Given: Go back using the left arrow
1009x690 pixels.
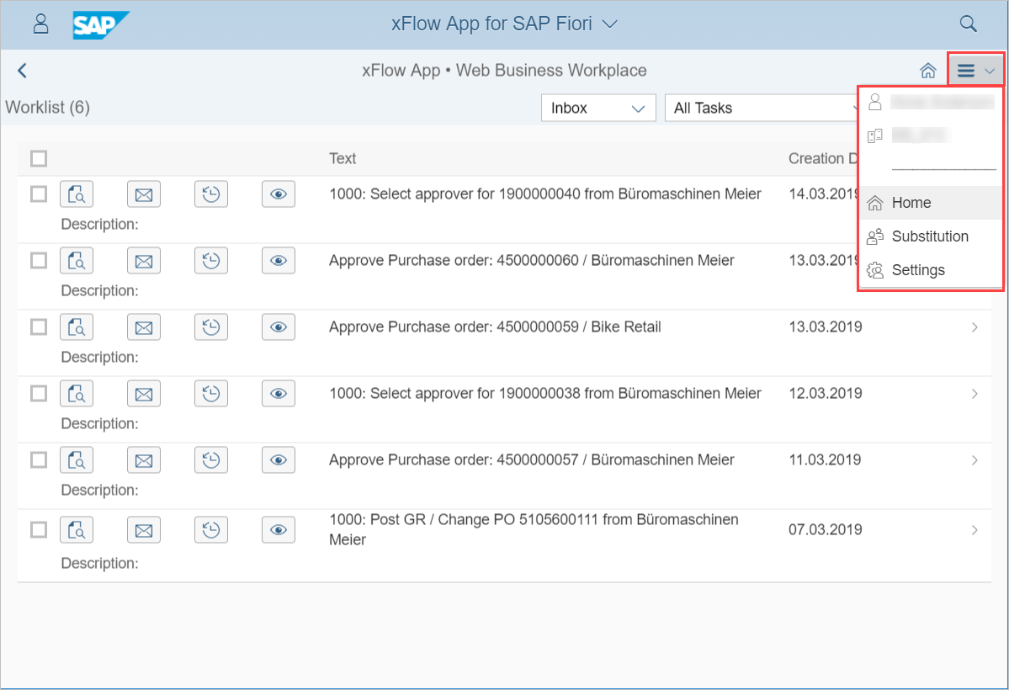Looking at the screenshot, I should (x=23, y=71).
